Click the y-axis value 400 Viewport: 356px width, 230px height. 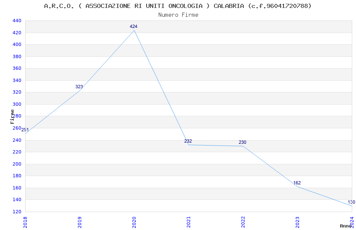click(x=17, y=45)
